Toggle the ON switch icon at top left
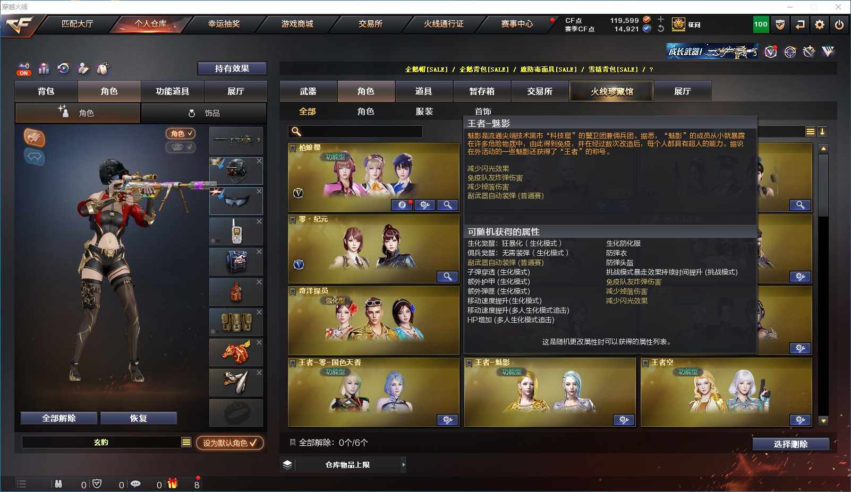Viewport: 851px width, 492px height. coord(24,69)
